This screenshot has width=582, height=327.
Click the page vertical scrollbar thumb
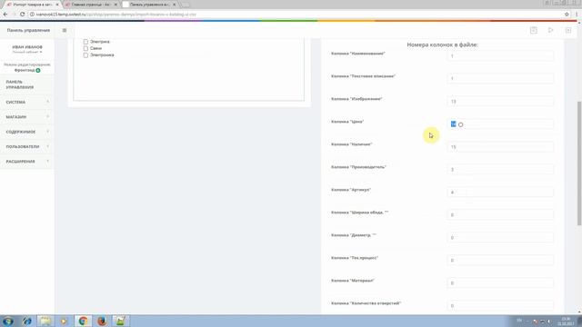point(579,163)
